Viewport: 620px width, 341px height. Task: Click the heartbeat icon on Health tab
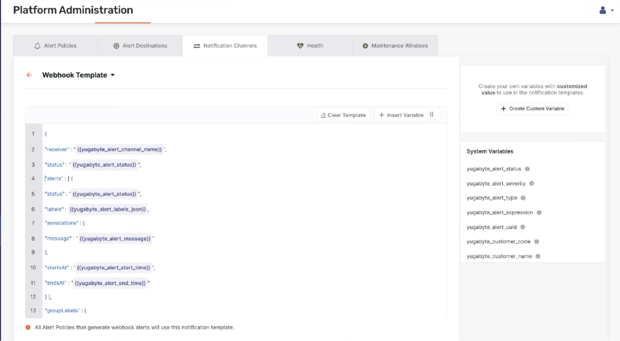pos(300,46)
